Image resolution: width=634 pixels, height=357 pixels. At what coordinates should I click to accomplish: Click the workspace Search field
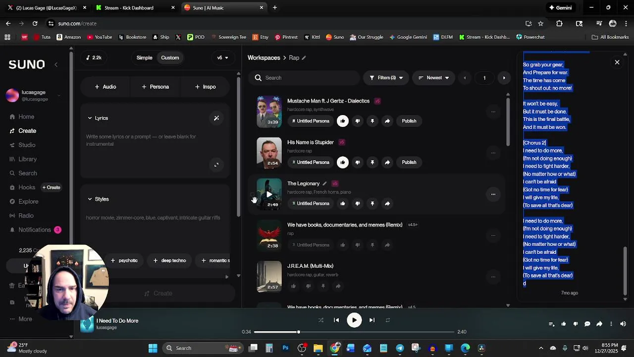click(304, 78)
